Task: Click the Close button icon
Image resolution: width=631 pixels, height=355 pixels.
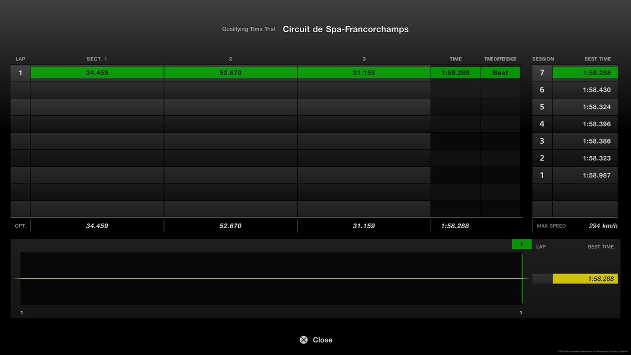Action: click(303, 340)
